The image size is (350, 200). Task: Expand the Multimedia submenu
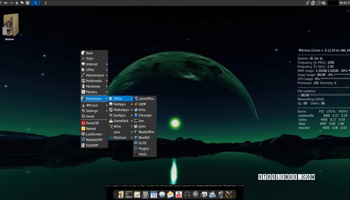pos(94,81)
